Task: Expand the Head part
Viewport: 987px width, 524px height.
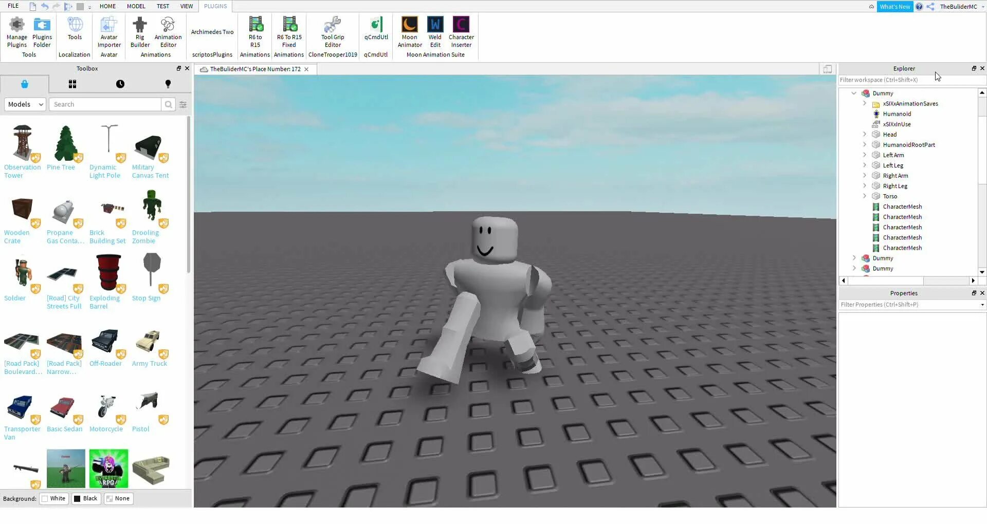Action: pyautogui.click(x=865, y=135)
